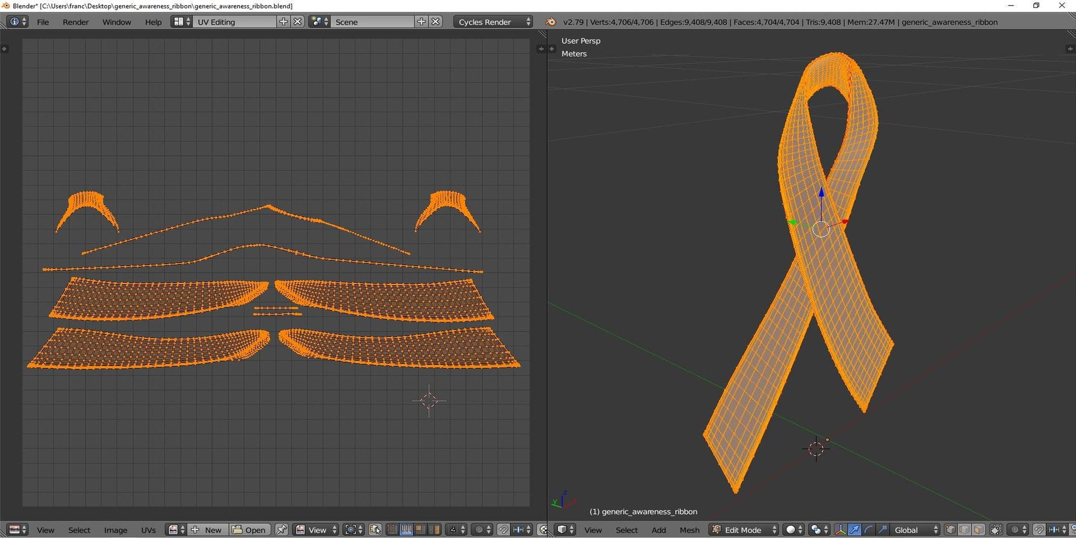The width and height of the screenshot is (1076, 538).
Task: Open the UV sticky selection mode dropdown
Action: [456, 530]
